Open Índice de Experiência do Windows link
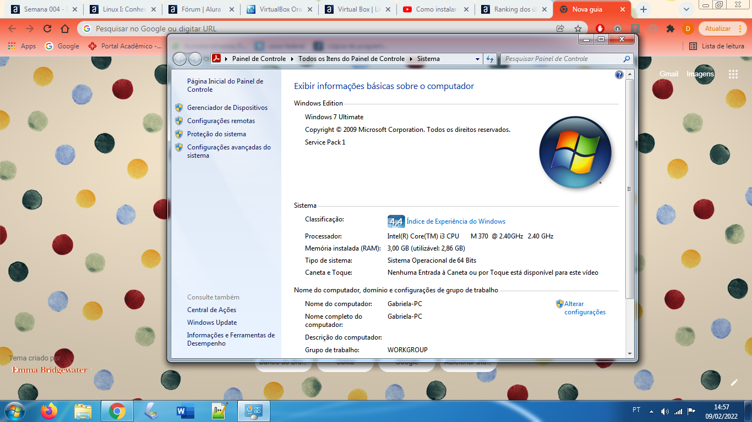 click(x=456, y=221)
